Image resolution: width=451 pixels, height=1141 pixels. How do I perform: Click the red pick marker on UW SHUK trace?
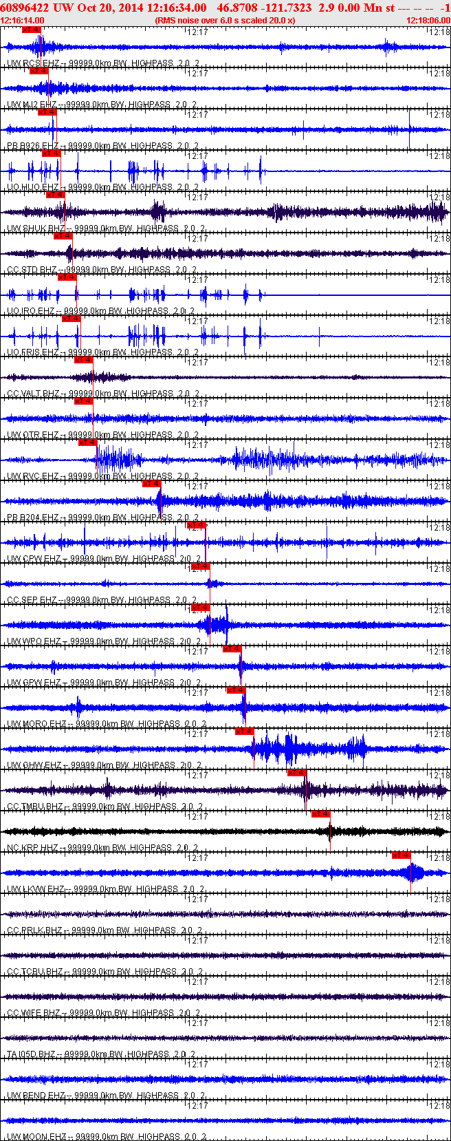(x=55, y=195)
